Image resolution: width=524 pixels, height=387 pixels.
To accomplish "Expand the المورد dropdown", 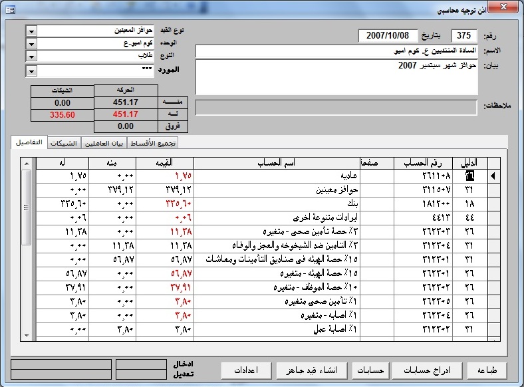I will tap(31, 71).
